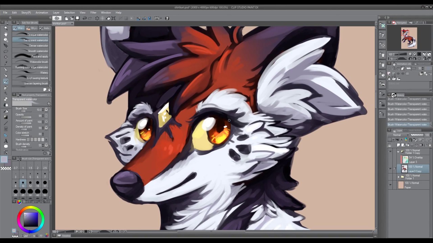Screen dimensions: 433x243
Task: Click the Quick Access panel icon
Action: click(x=383, y=26)
